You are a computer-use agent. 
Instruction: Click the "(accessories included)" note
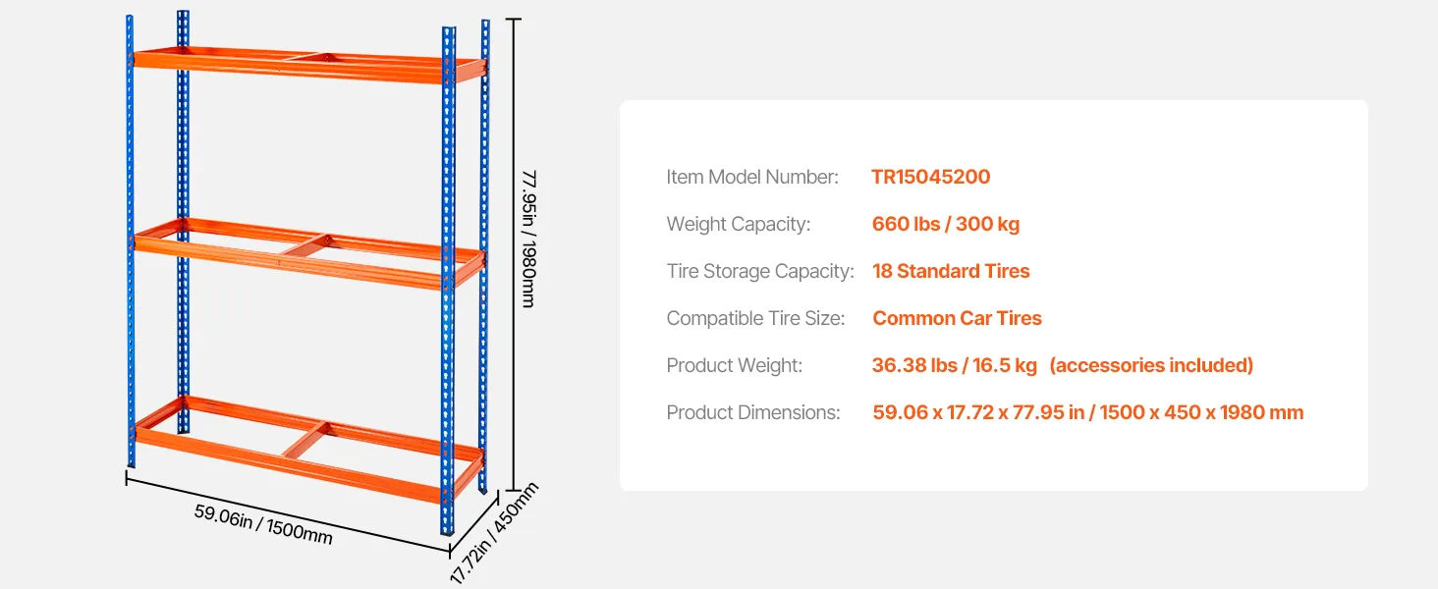[1151, 365]
